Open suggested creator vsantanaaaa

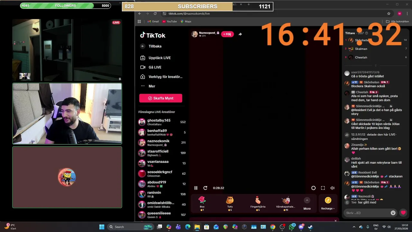[162, 163]
